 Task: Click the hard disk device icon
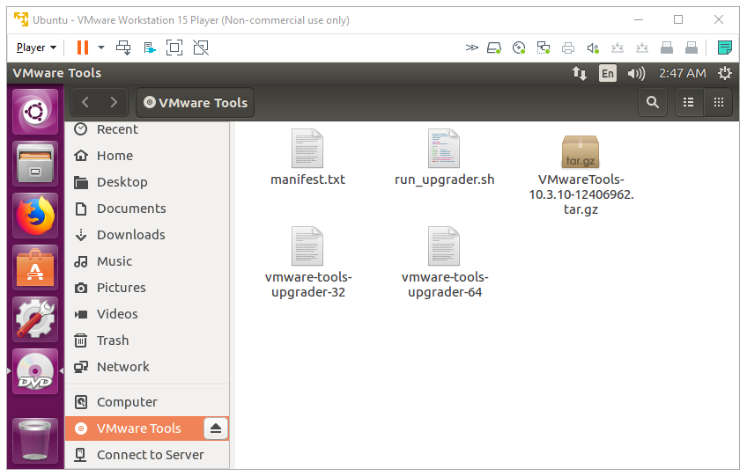click(x=494, y=48)
